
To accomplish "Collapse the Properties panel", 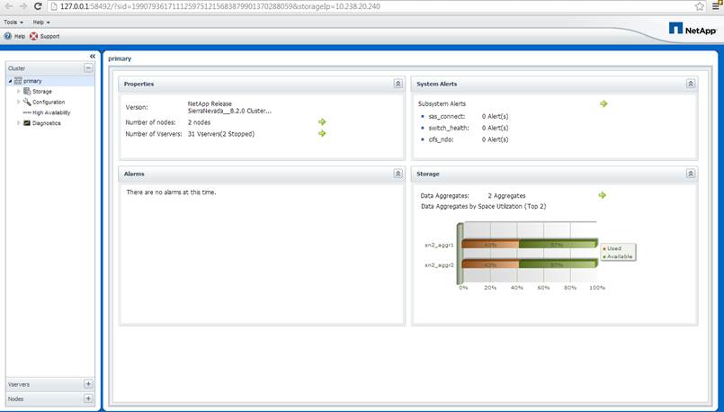I will click(398, 84).
